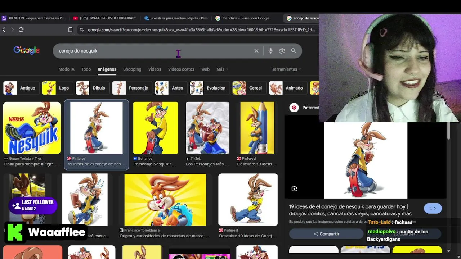
Task: Open the large preview image of Nesquik bunny
Action: pyautogui.click(x=366, y=160)
